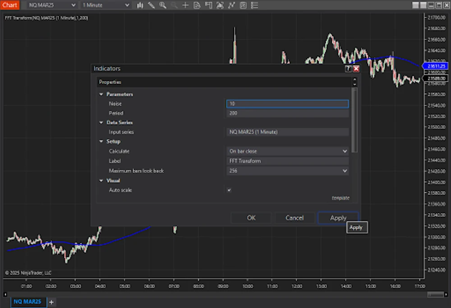Click the zoom out magnifier icon
Screen dimensions: 451x308
tap(174, 5)
